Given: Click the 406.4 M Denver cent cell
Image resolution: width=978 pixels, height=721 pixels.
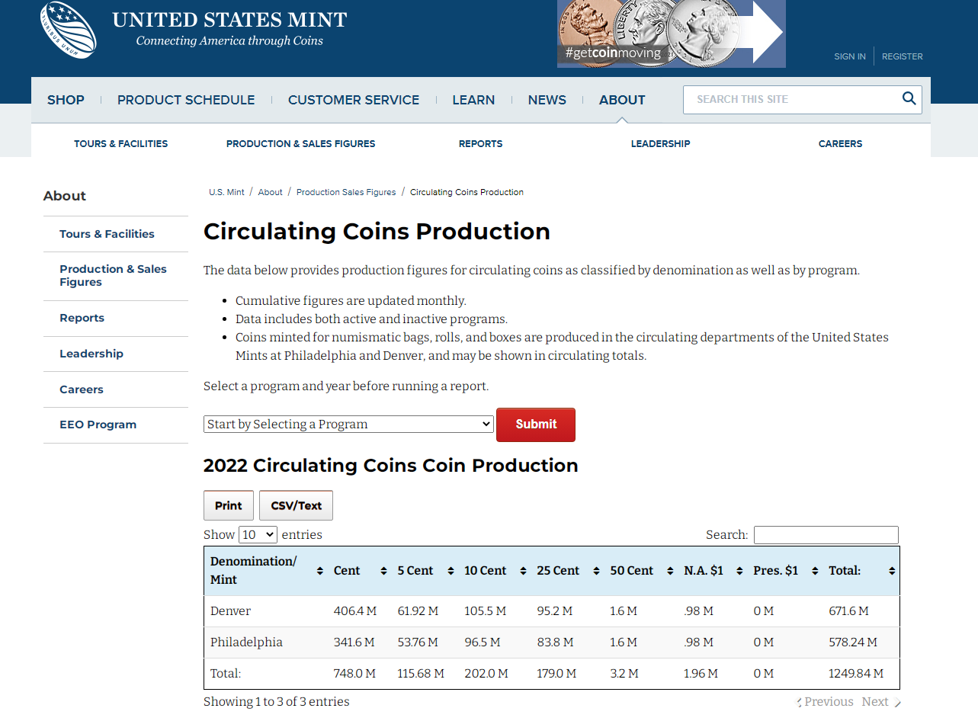Looking at the screenshot, I should coord(355,611).
